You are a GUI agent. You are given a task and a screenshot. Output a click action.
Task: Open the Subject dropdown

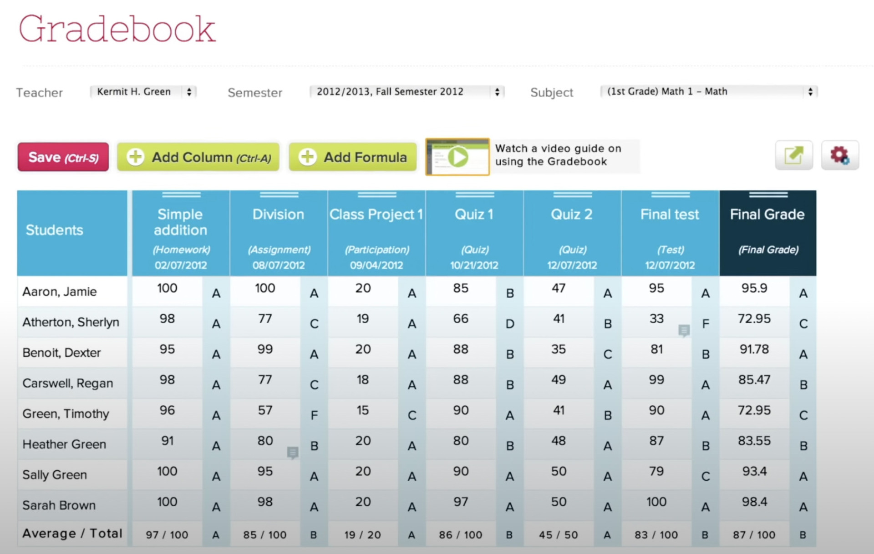(x=708, y=92)
